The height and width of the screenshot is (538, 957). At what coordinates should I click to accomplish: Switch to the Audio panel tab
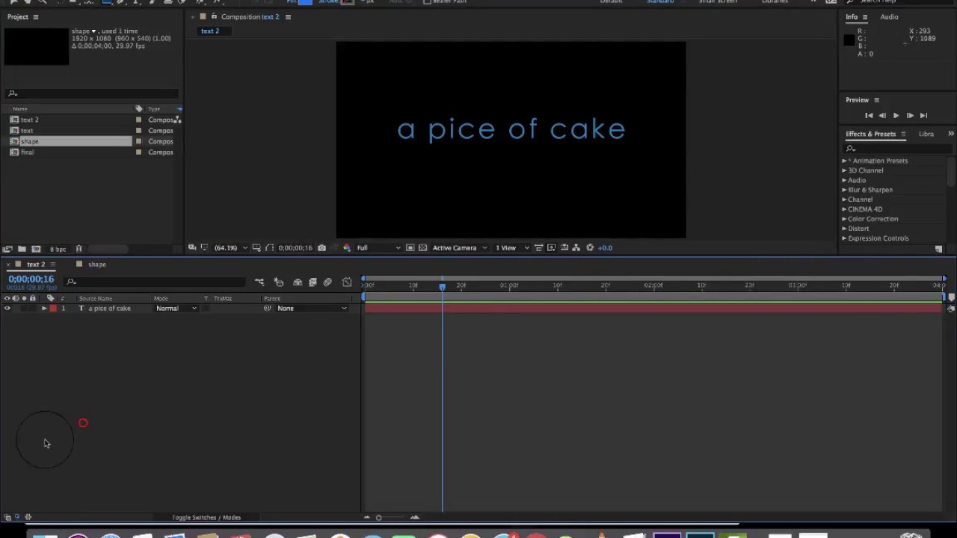point(889,16)
